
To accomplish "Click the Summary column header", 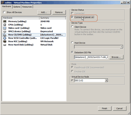I will [x=53, y=18].
